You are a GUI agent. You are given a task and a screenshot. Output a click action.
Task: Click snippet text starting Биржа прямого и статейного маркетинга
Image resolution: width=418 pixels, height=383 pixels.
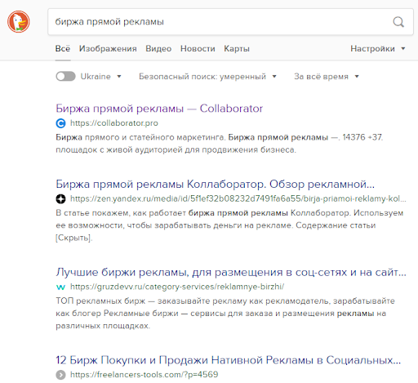pyautogui.click(x=219, y=144)
